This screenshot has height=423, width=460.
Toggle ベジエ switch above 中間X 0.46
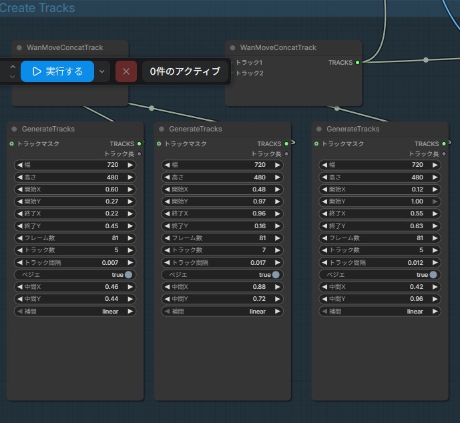pos(128,275)
